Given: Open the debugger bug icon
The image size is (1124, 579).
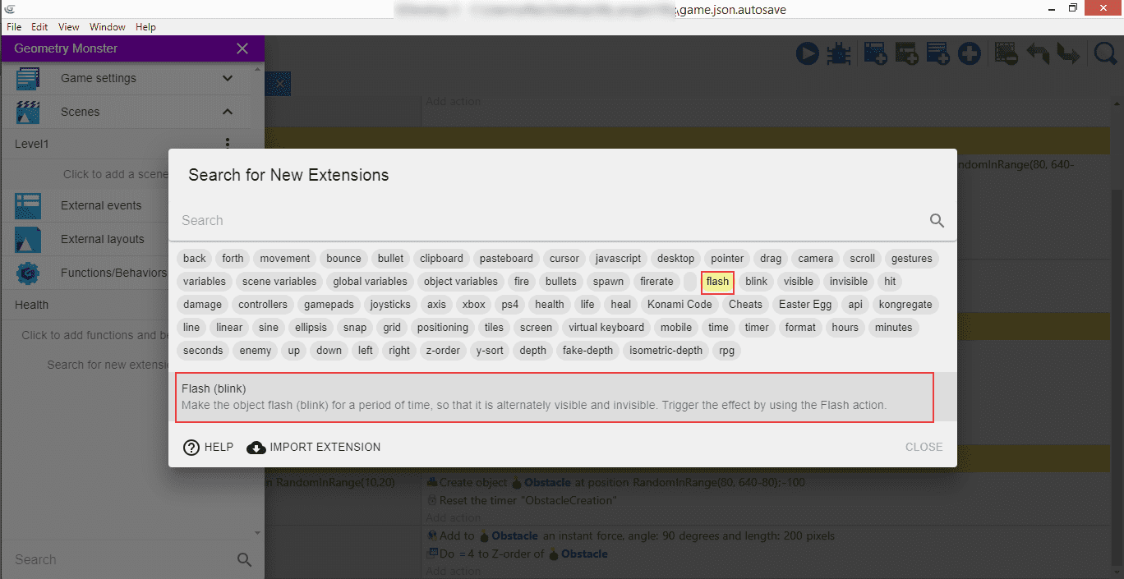Looking at the screenshot, I should (x=838, y=54).
